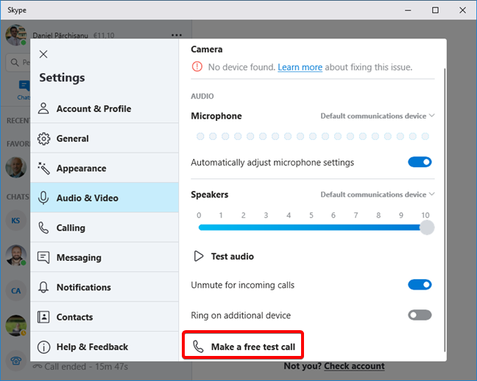This screenshot has height=381, width=477.
Task: Open Calling settings section
Action: pyautogui.click(x=105, y=228)
